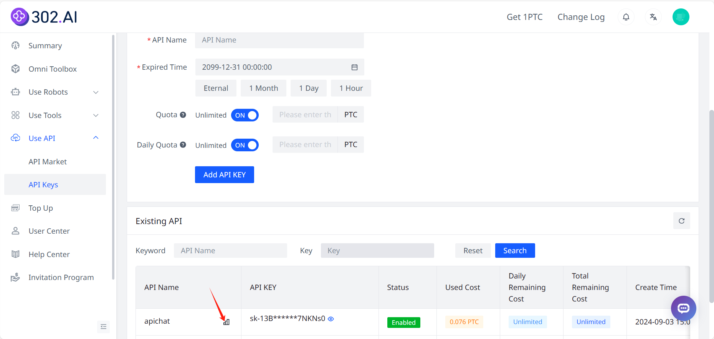Viewport: 714px width, 339px height.
Task: Open the language translation switcher
Action: click(653, 17)
